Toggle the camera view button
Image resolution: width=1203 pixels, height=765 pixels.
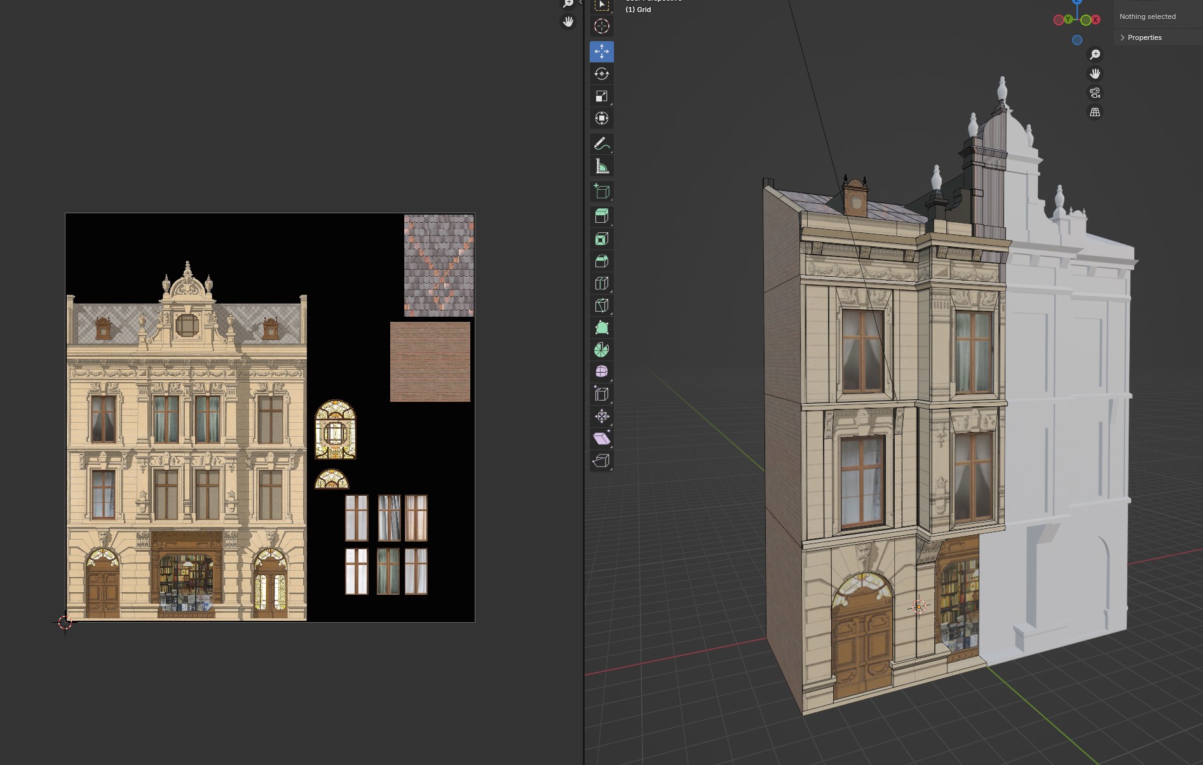[x=1094, y=93]
